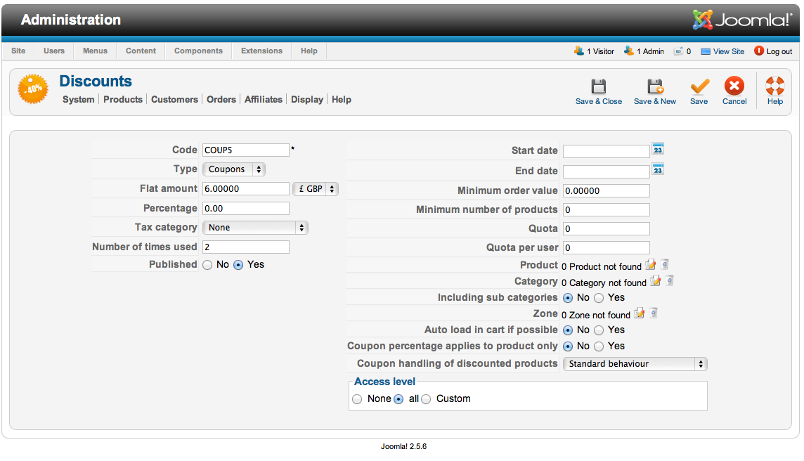Set Published to No
Image resolution: width=804 pixels, height=461 pixels.
[207, 265]
